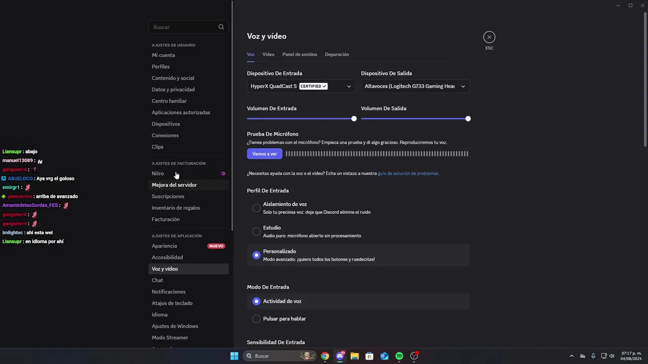Click the taskbar clock and date
648x364 pixels.
coord(631,356)
